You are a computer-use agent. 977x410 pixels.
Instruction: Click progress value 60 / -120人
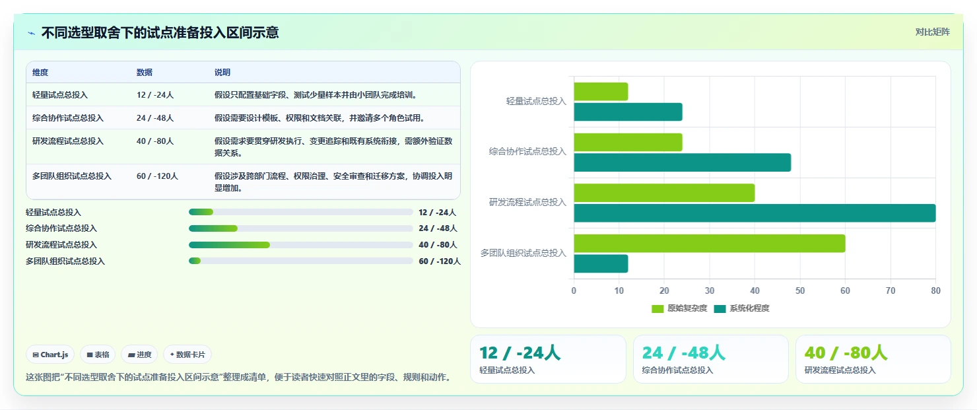(440, 261)
